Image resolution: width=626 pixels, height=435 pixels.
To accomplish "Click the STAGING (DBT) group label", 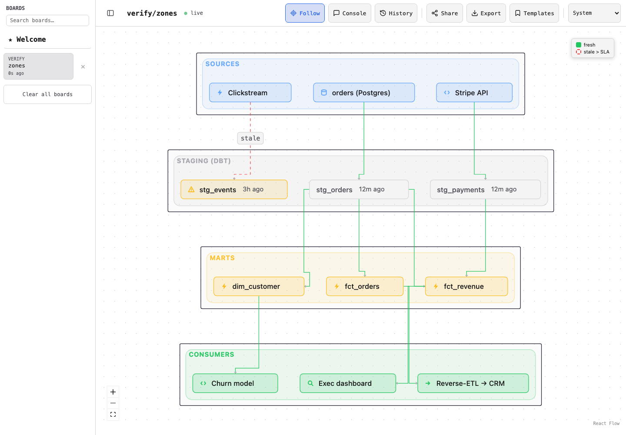I will click(203, 161).
